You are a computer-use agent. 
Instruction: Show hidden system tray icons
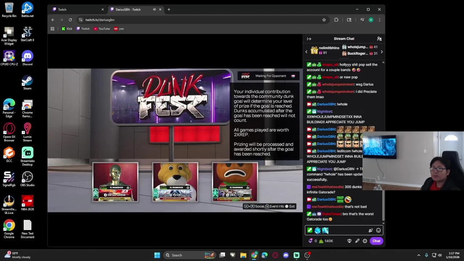(419, 255)
